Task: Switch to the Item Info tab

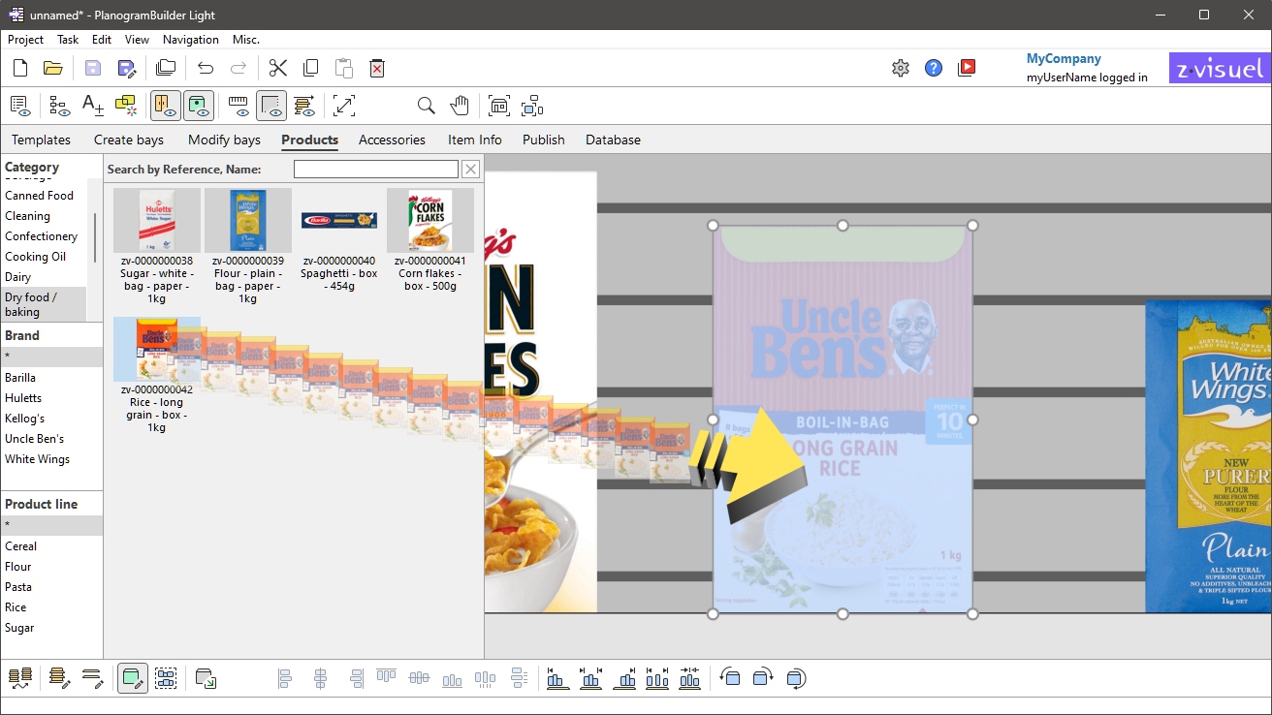Action: (x=475, y=140)
